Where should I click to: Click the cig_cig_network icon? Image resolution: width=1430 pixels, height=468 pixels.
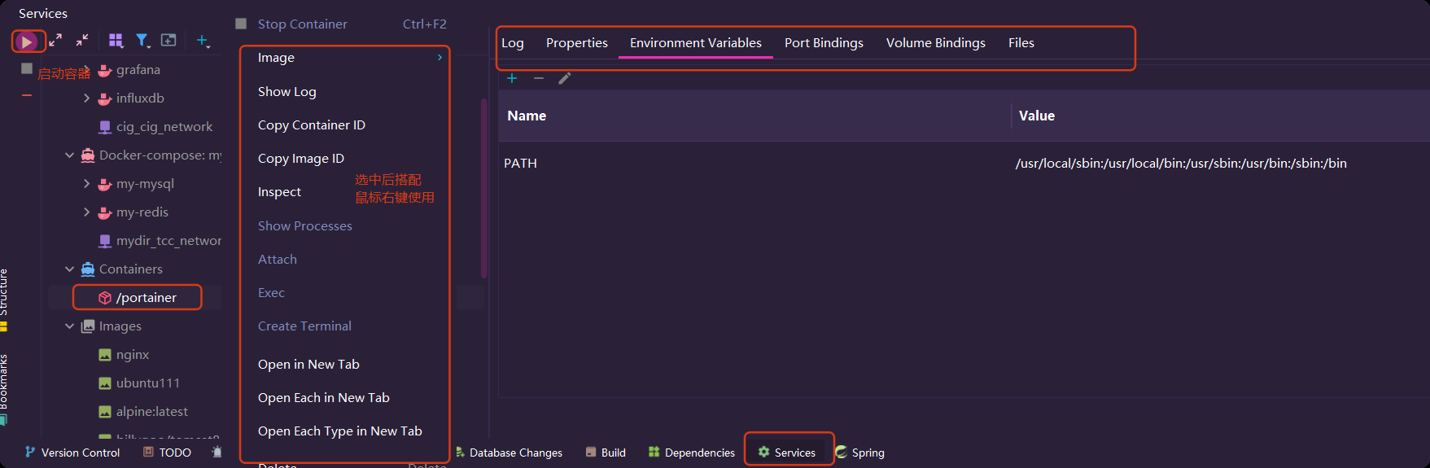pos(105,127)
